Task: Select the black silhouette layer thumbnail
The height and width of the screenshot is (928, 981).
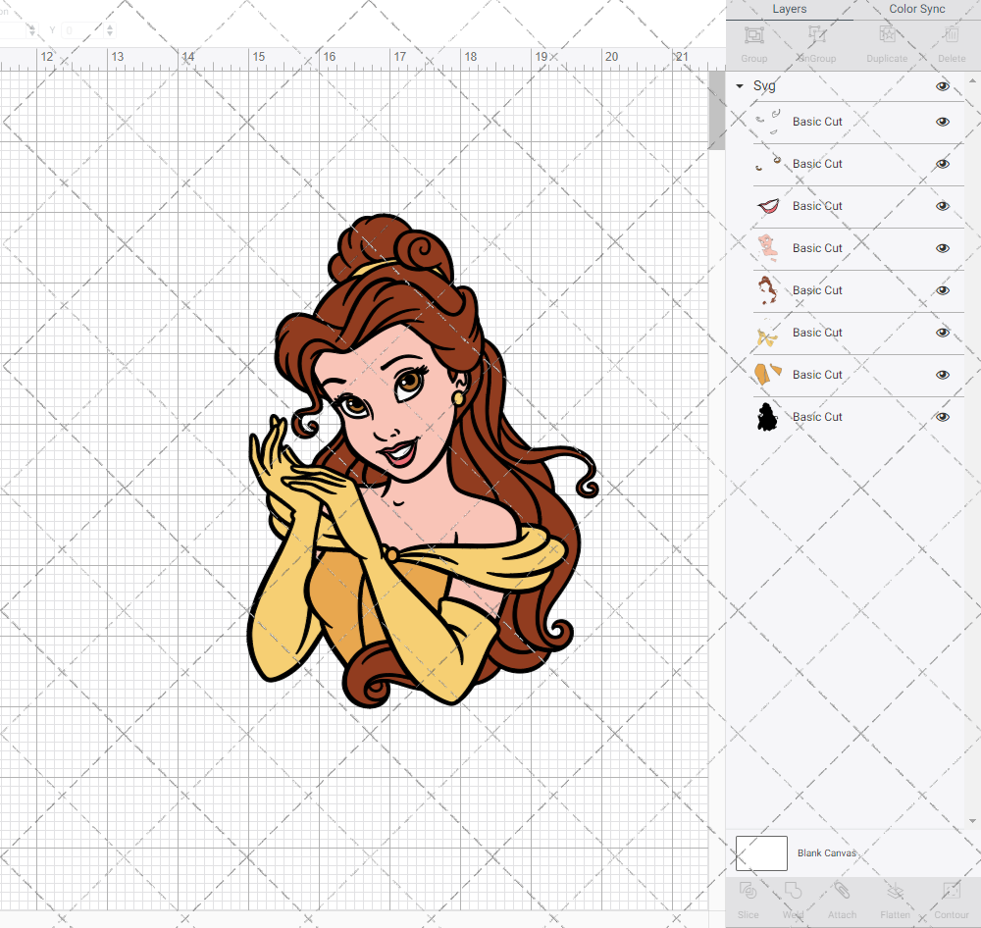Action: point(768,417)
